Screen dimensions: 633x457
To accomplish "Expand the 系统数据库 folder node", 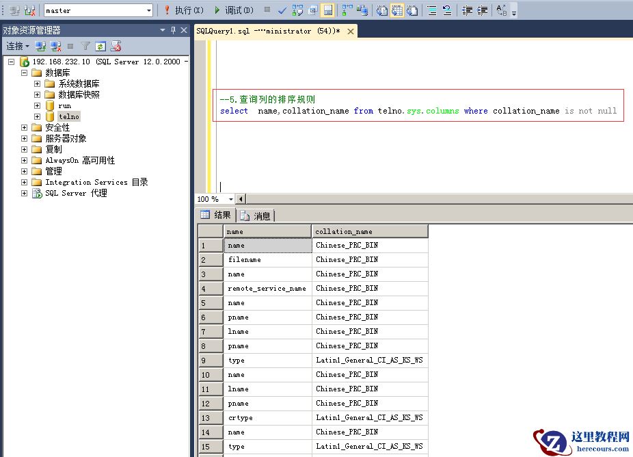I will click(38, 84).
